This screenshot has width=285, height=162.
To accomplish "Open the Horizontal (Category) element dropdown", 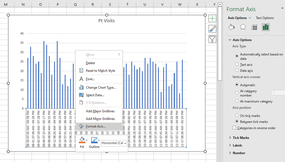I will tap(114, 143).
